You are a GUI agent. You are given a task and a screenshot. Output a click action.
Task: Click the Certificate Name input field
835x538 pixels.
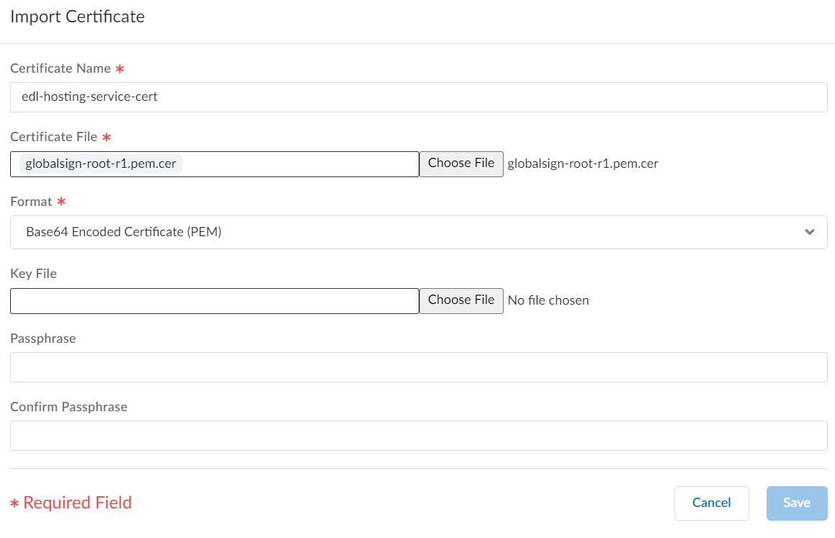pyautogui.click(x=418, y=97)
